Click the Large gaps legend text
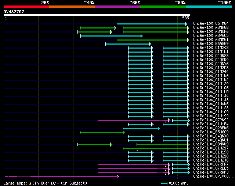Viewport: 235px width, 186px height. click(45, 183)
